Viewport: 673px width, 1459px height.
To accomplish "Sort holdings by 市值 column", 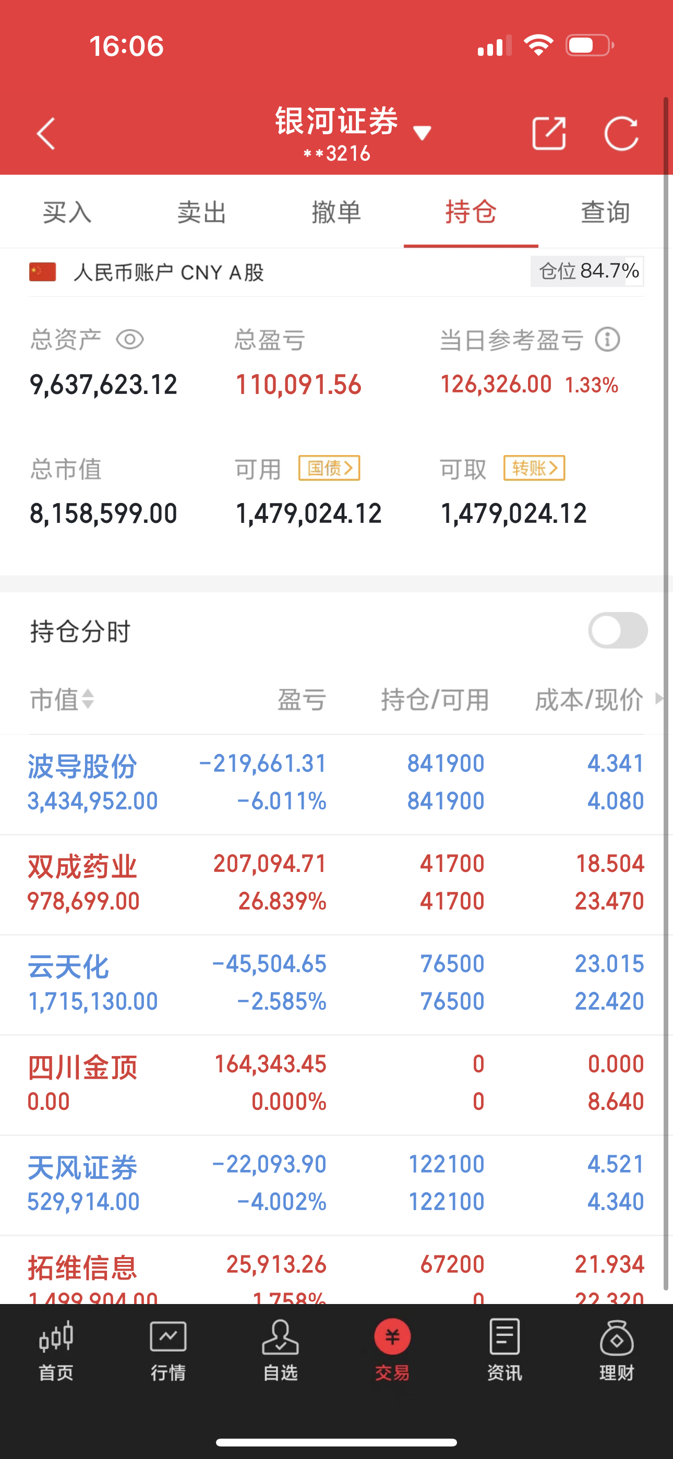I will 62,699.
